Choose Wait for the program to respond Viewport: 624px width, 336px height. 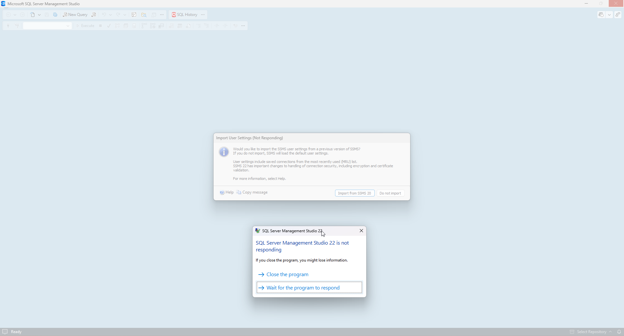click(x=303, y=288)
